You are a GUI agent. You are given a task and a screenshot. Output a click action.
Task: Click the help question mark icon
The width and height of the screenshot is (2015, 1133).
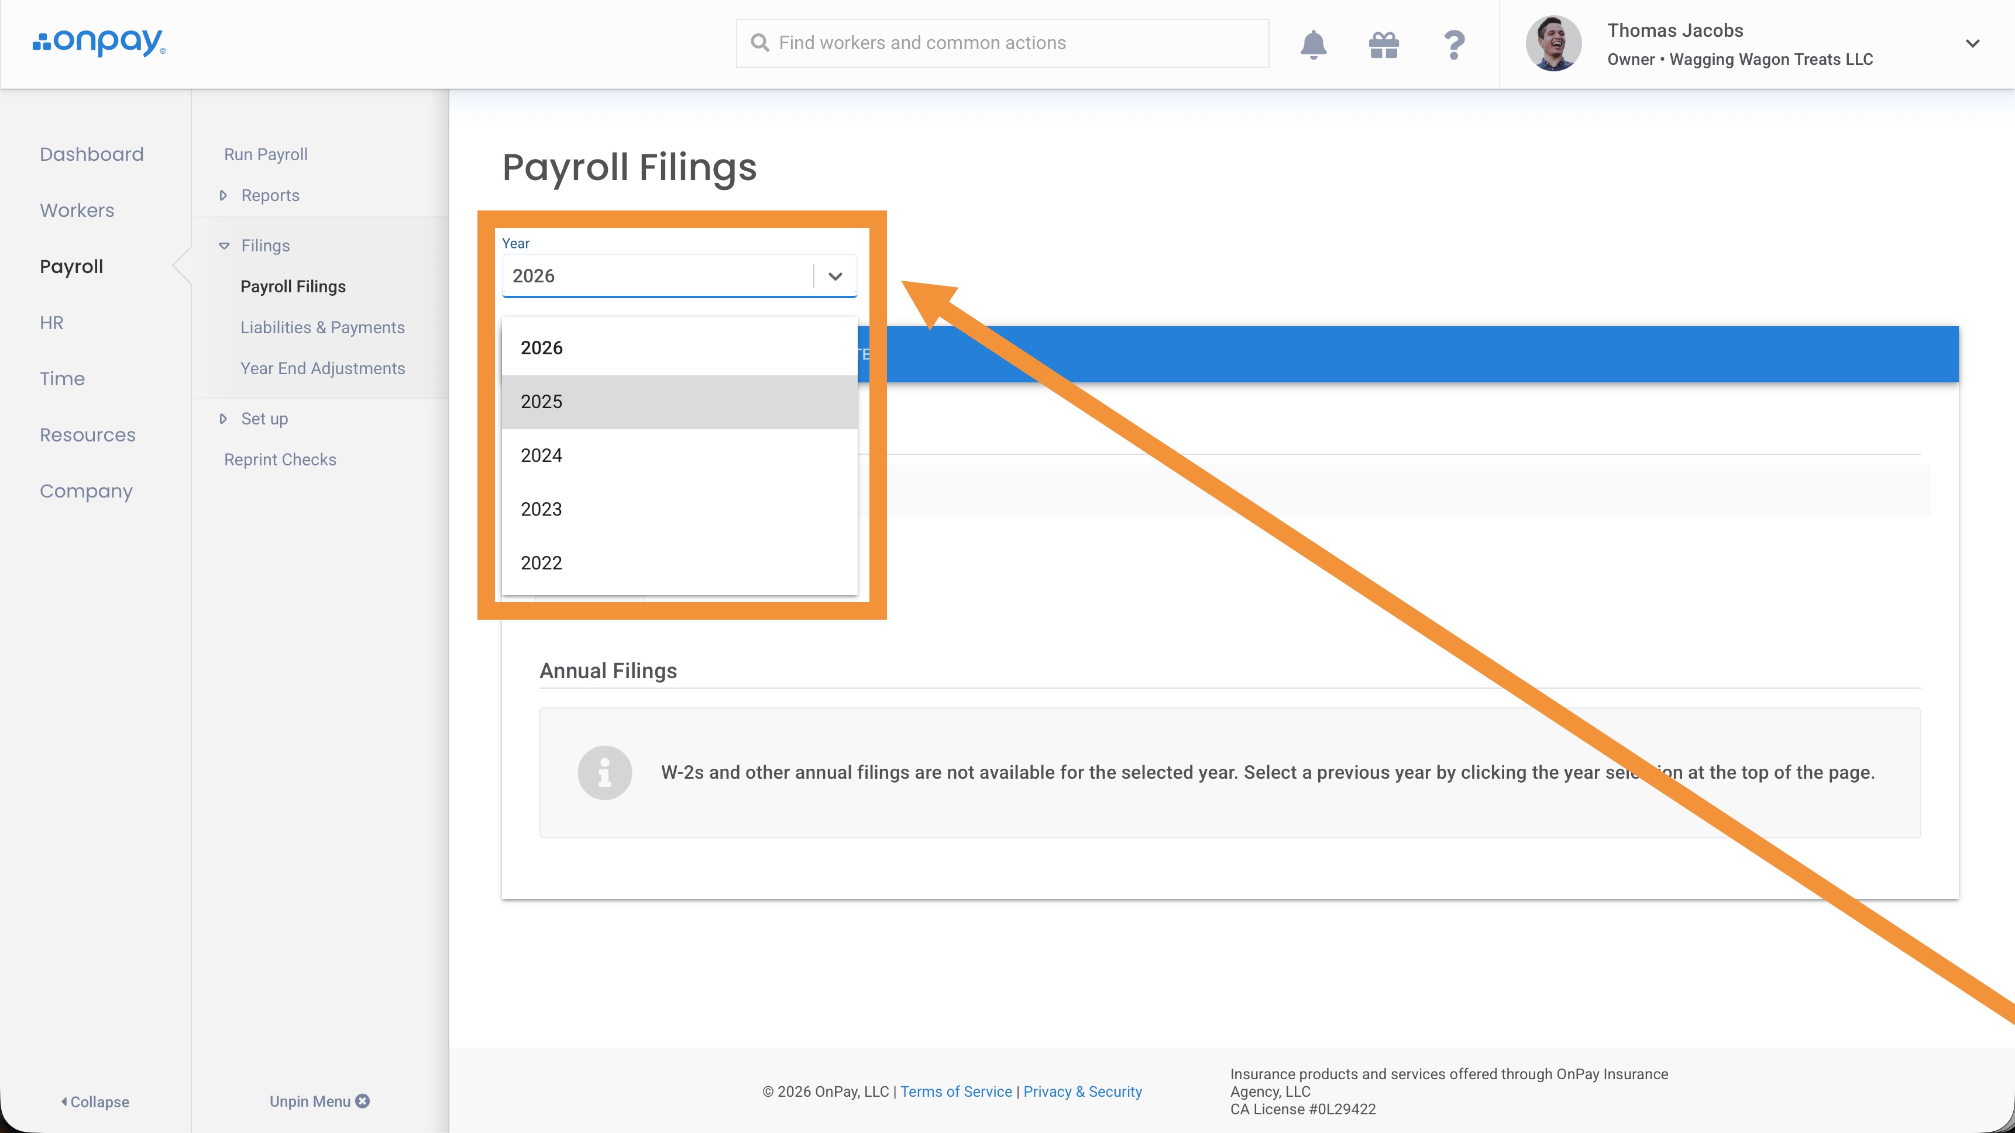(x=1453, y=44)
